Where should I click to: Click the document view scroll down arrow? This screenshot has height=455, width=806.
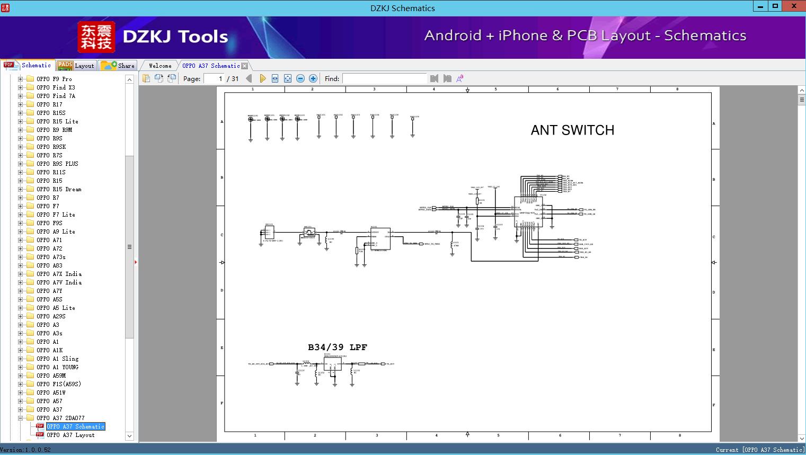coord(801,438)
